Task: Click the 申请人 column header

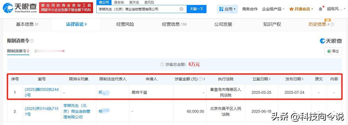Action: 151,79
